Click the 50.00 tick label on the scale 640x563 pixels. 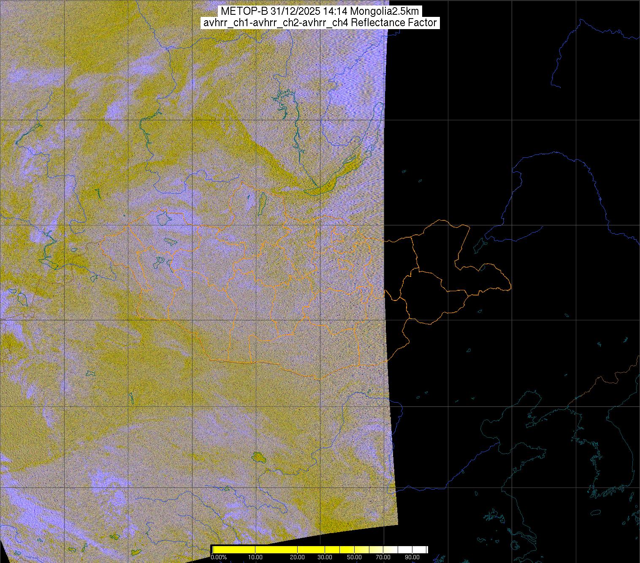pyautogui.click(x=355, y=558)
